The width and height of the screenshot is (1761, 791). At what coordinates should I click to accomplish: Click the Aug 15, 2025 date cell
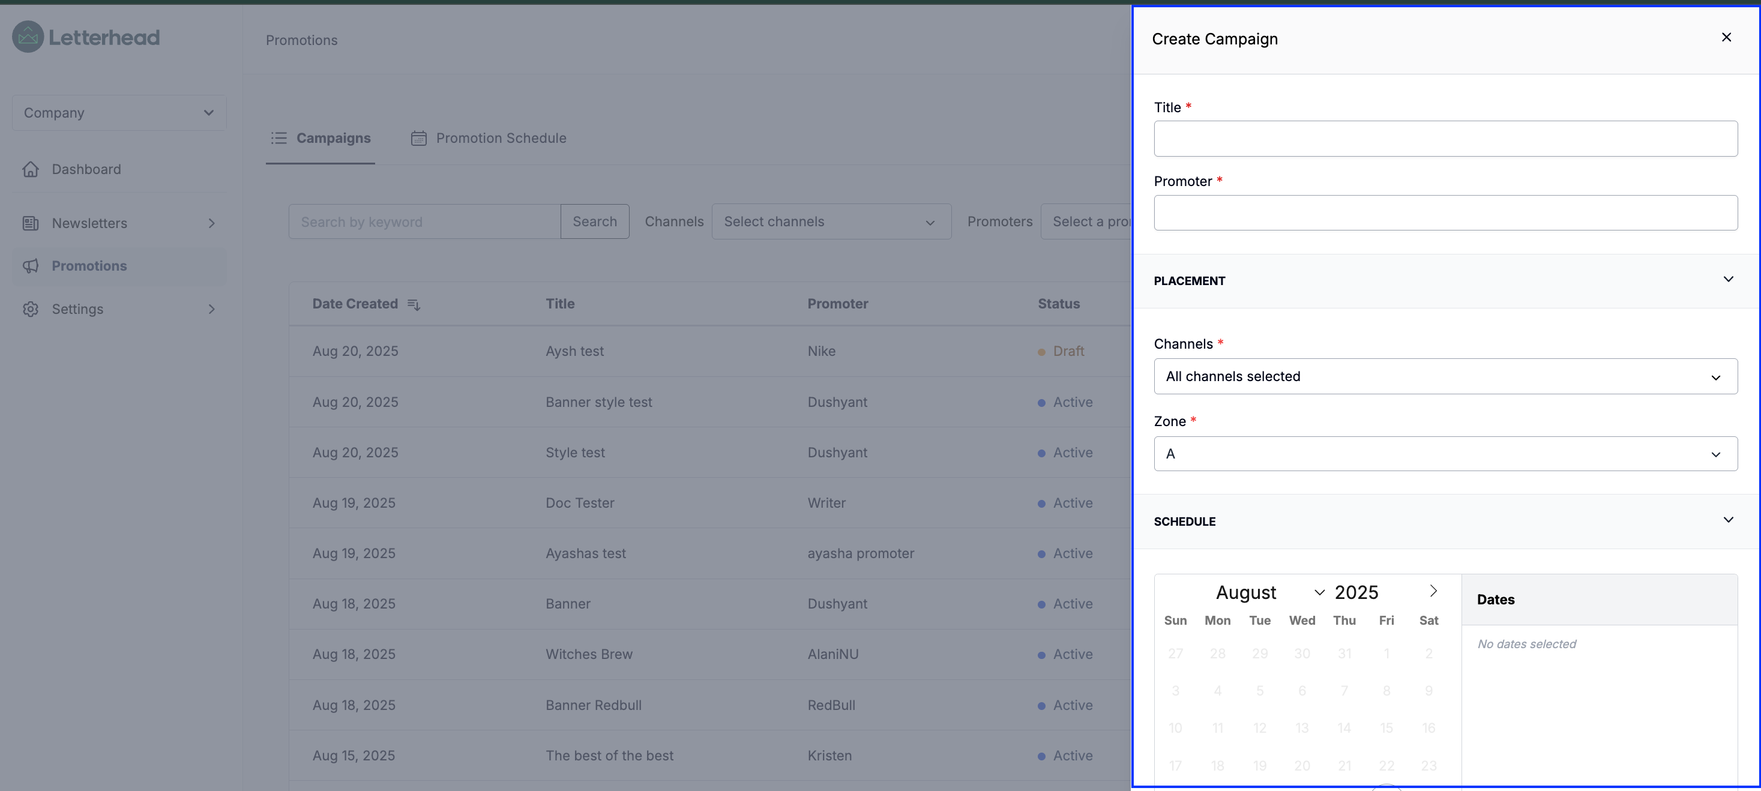(354, 756)
